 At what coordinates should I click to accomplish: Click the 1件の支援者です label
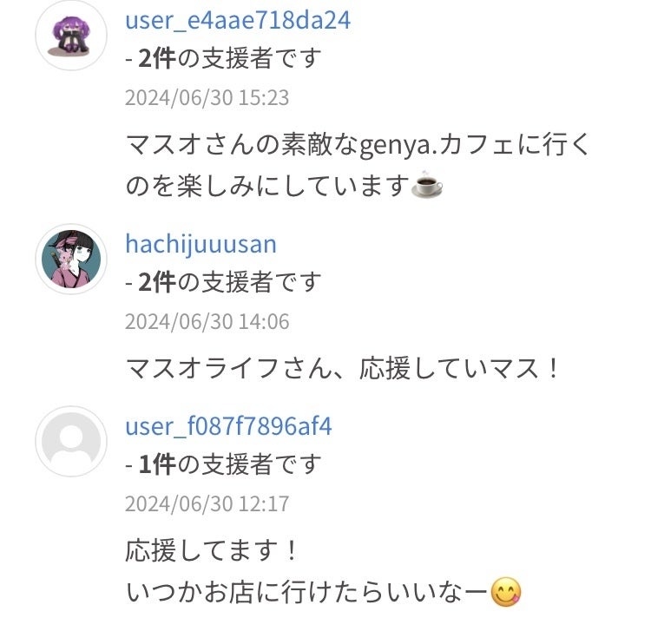click(x=223, y=464)
